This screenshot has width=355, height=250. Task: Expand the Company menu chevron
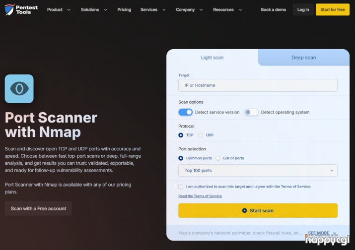point(201,10)
